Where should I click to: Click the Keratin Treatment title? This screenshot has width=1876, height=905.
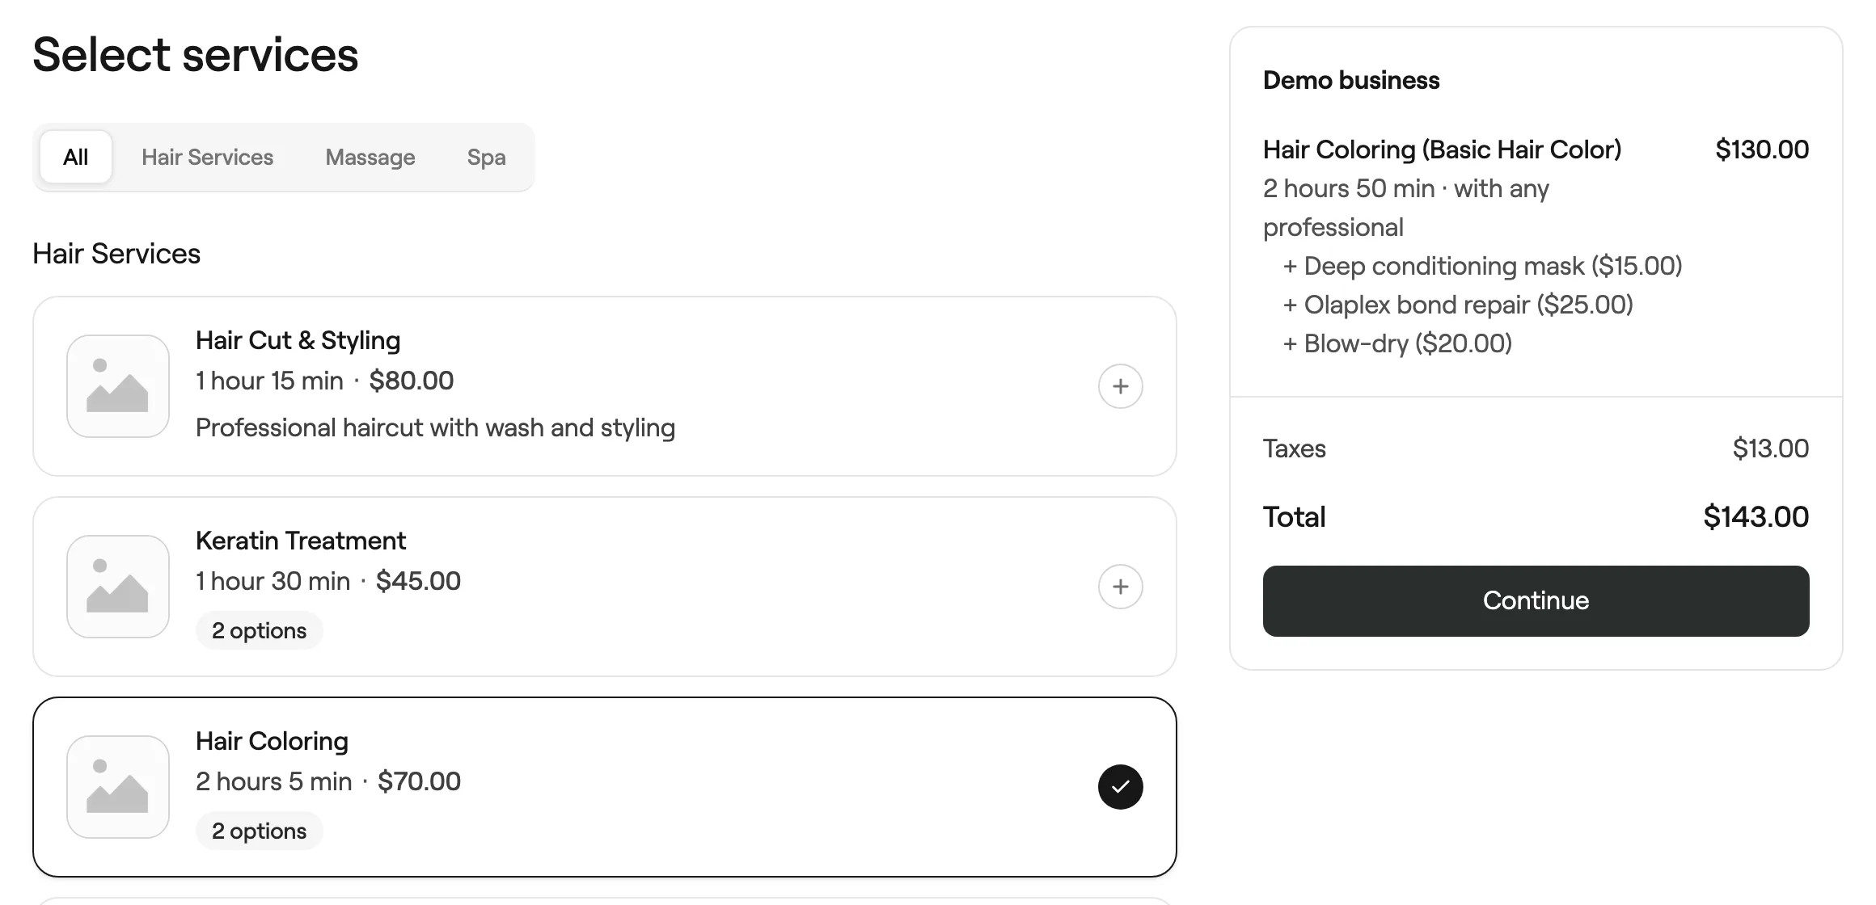[301, 541]
